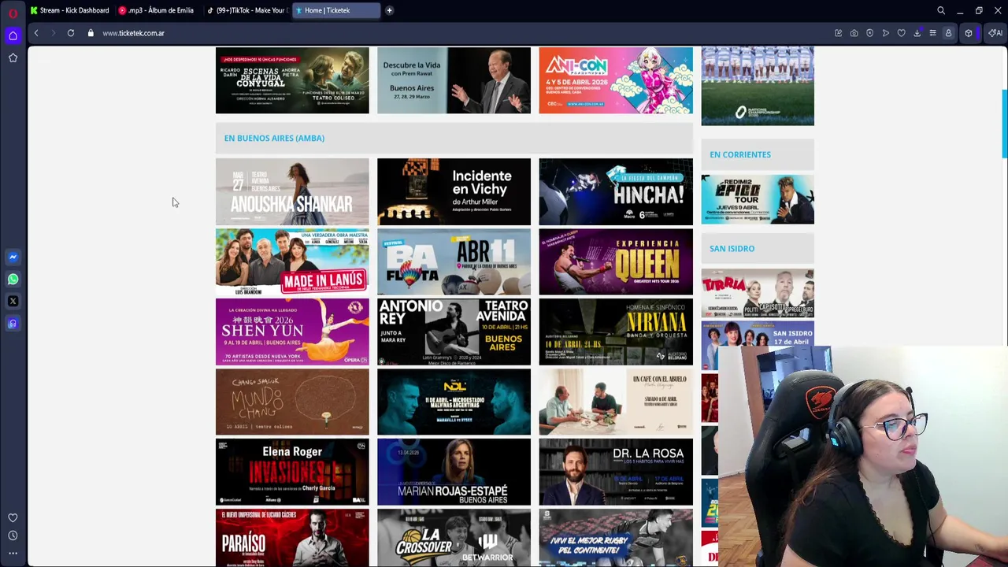View site security lock information

click(91, 33)
